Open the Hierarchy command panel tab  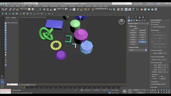click(x=136, y=17)
